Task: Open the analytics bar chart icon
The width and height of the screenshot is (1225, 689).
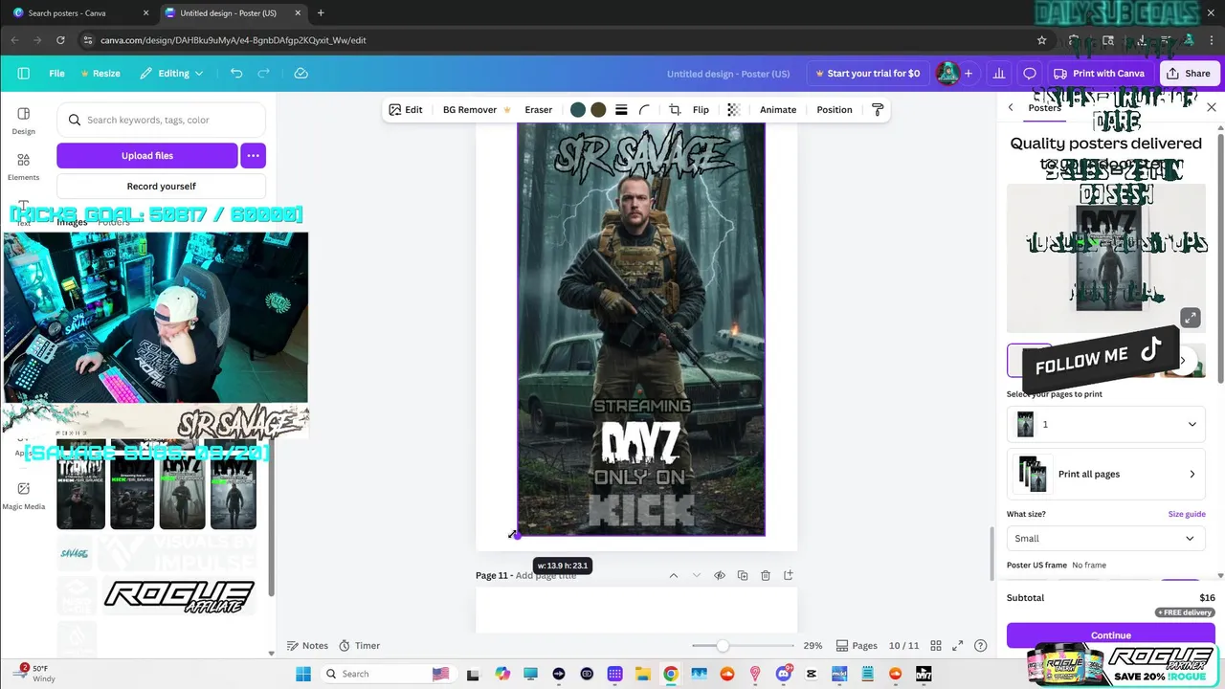Action: pyautogui.click(x=999, y=73)
